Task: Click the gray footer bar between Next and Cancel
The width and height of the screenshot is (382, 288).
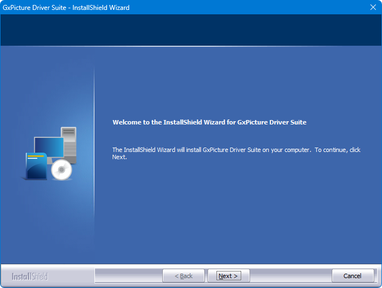Action: pyautogui.click(x=290, y=276)
